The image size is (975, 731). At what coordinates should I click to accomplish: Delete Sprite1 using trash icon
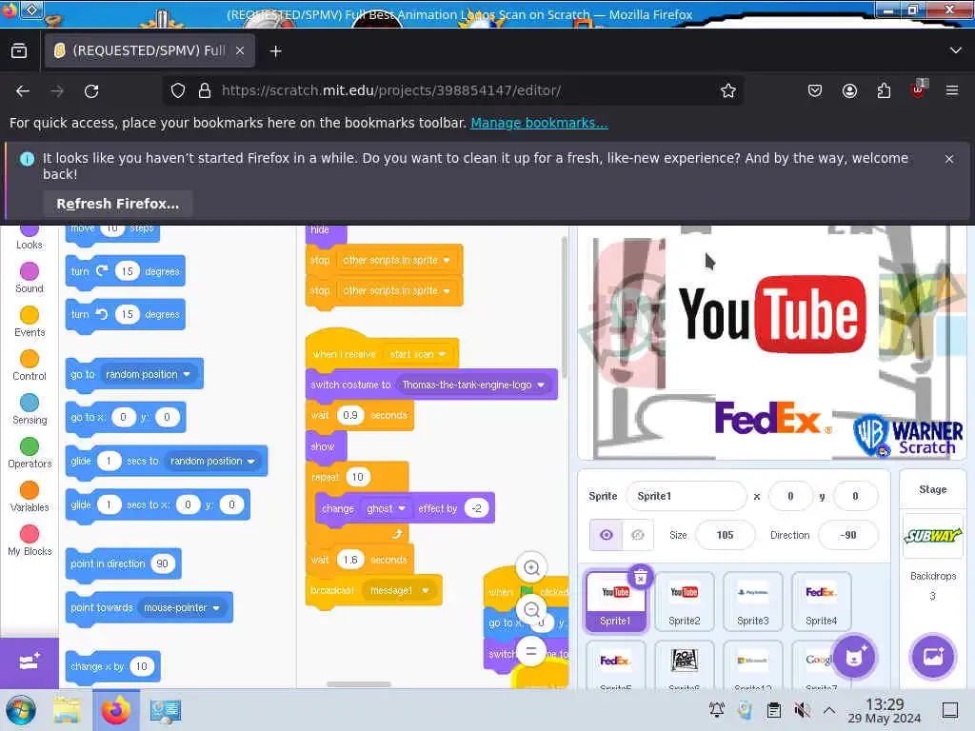(641, 578)
